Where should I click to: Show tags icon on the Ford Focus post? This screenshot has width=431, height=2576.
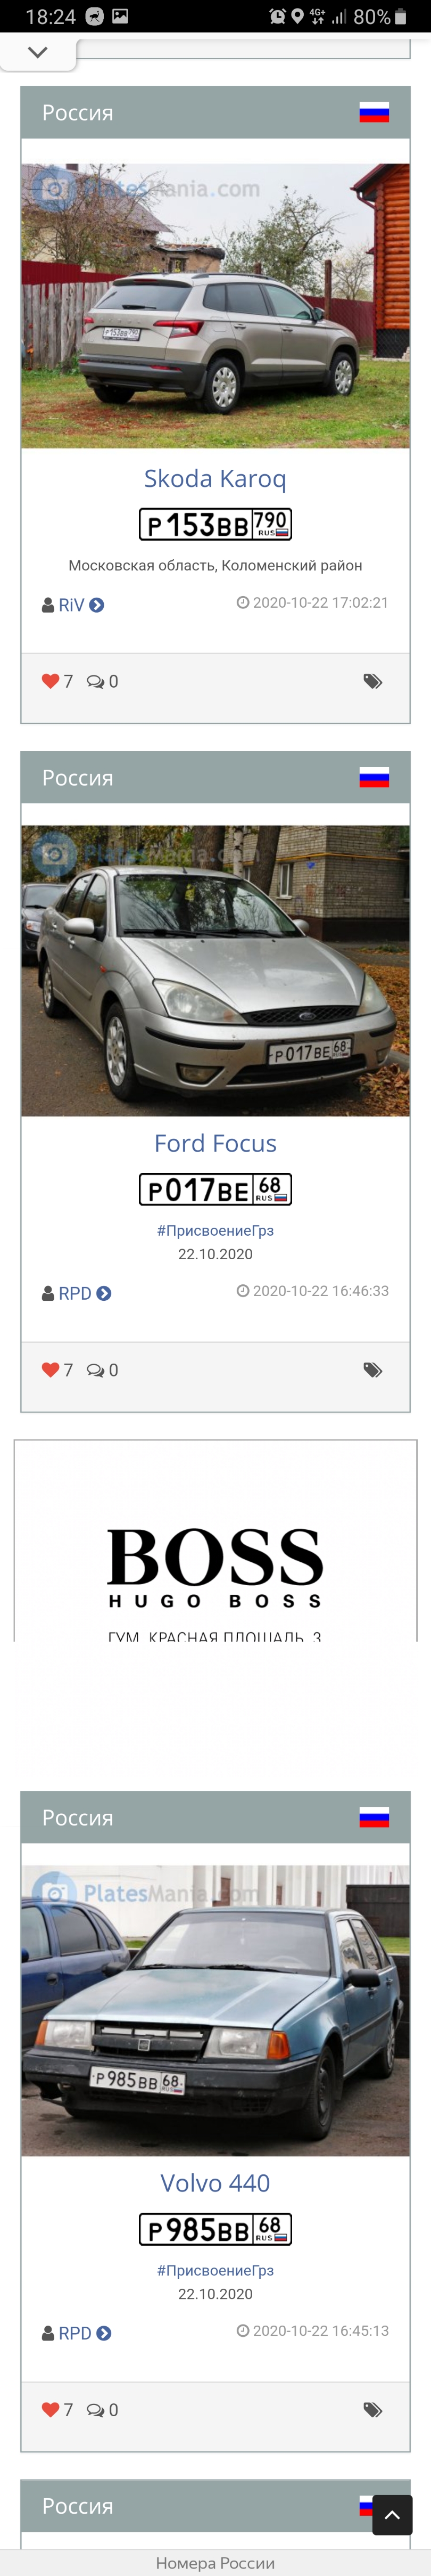[372, 1371]
